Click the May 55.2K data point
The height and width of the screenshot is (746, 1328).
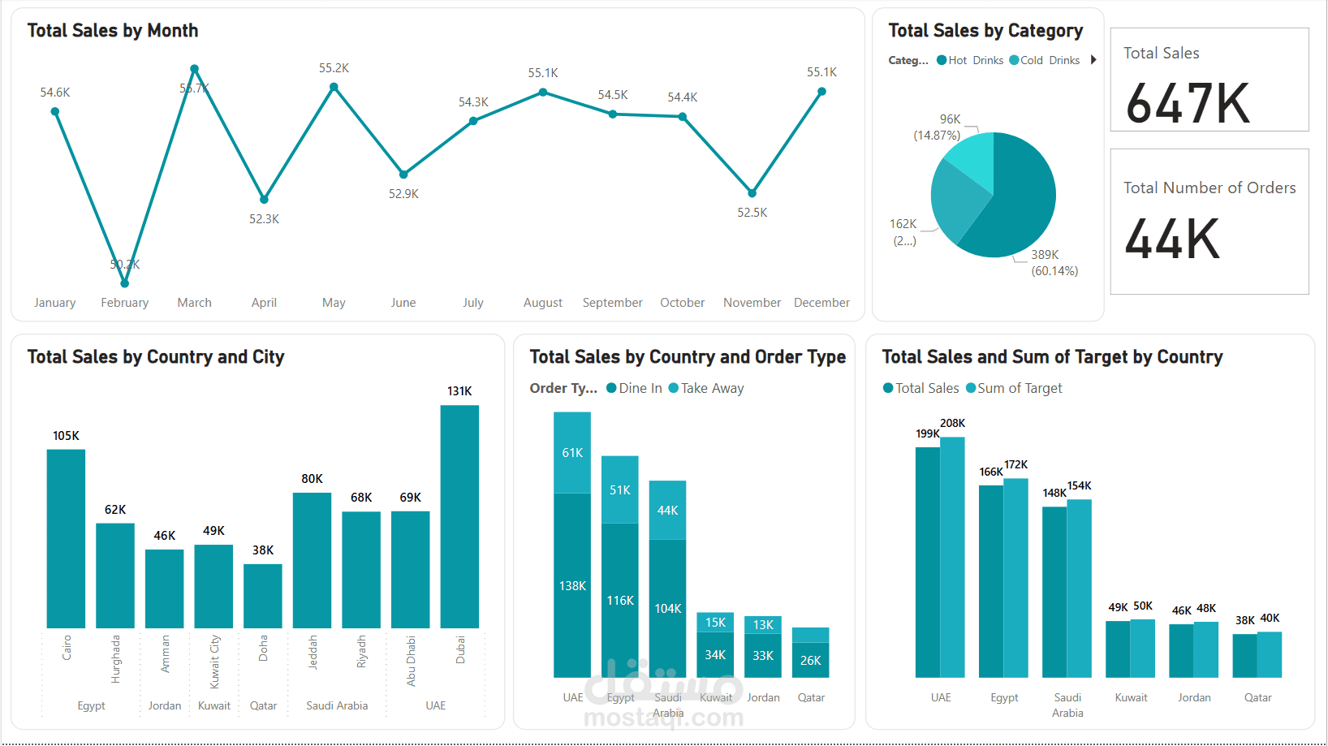(334, 86)
